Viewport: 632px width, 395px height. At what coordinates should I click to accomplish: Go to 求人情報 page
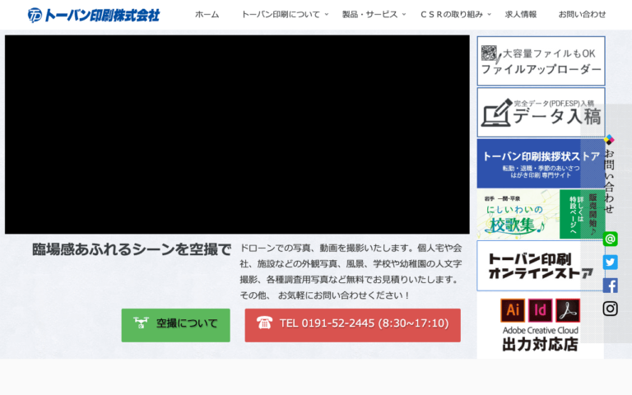(521, 15)
